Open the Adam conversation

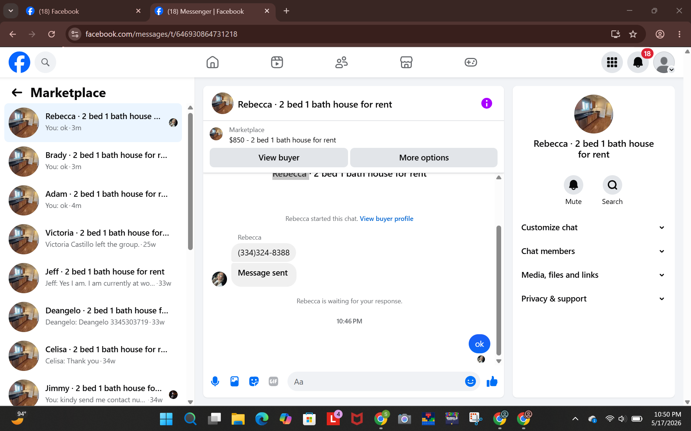pyautogui.click(x=93, y=200)
